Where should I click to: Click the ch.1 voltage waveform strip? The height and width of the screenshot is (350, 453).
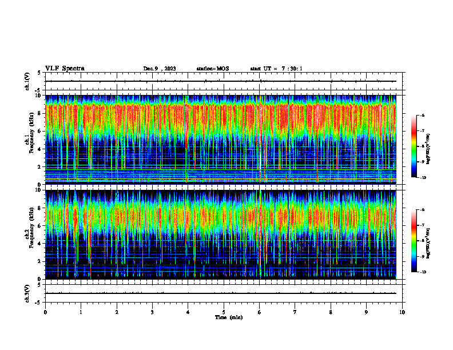(x=224, y=81)
